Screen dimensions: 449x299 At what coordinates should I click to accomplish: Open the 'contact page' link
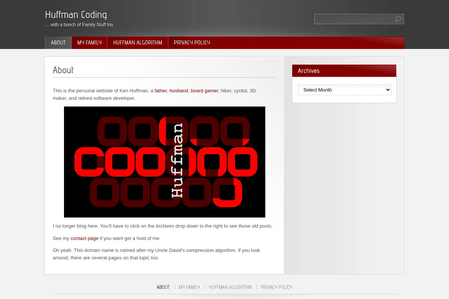point(85,238)
